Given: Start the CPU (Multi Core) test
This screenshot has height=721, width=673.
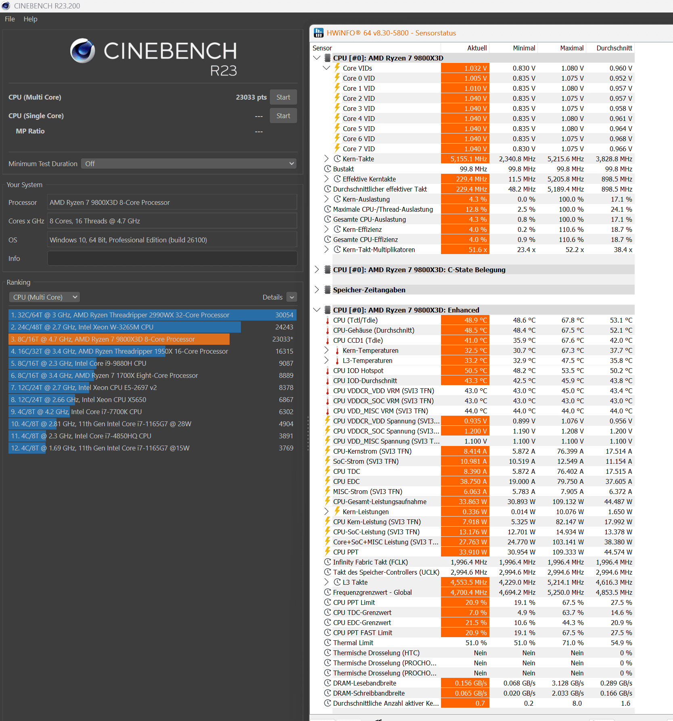Looking at the screenshot, I should [283, 97].
